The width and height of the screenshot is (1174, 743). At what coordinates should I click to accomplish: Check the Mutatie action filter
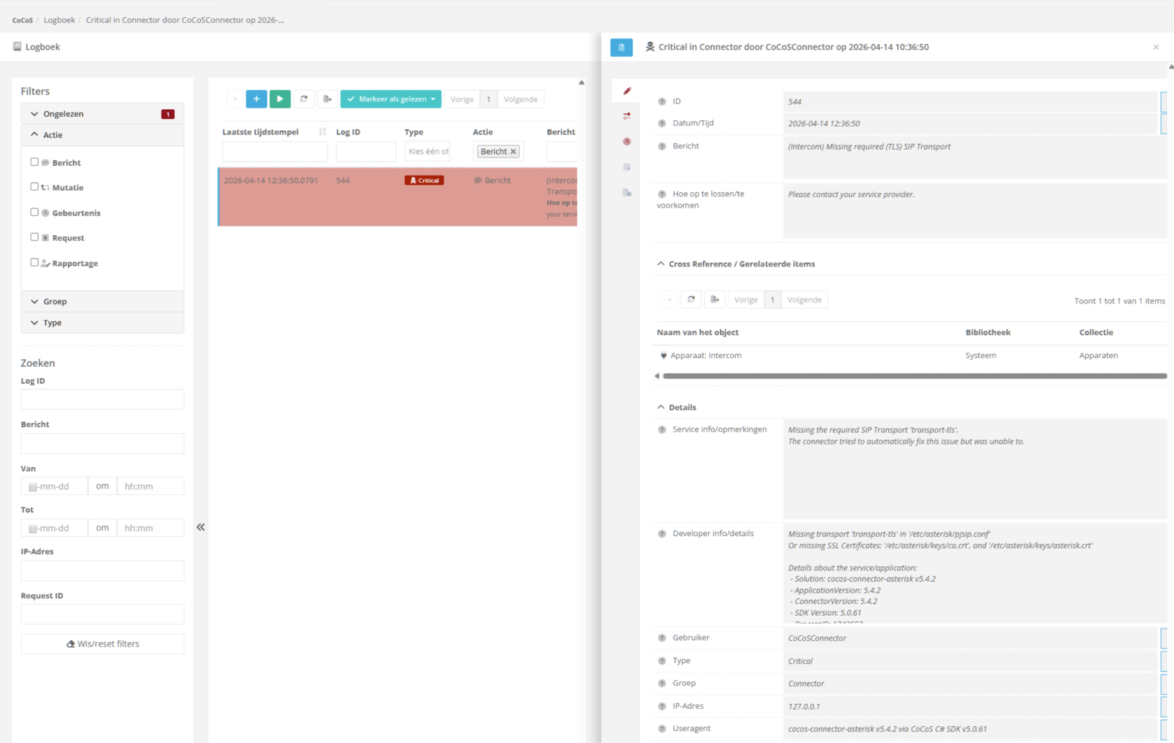[34, 187]
